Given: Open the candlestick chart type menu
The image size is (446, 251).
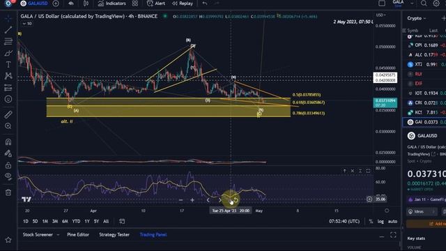Looking at the screenshot, I should click(x=86, y=3).
